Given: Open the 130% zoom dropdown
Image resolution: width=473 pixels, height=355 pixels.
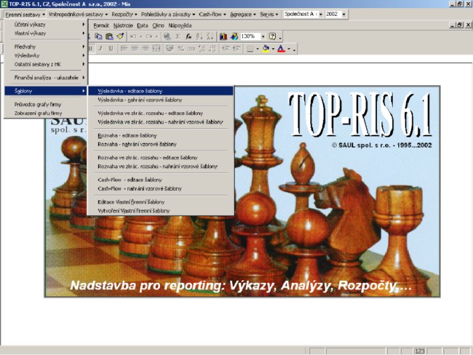Looking at the screenshot, I should coord(263,37).
